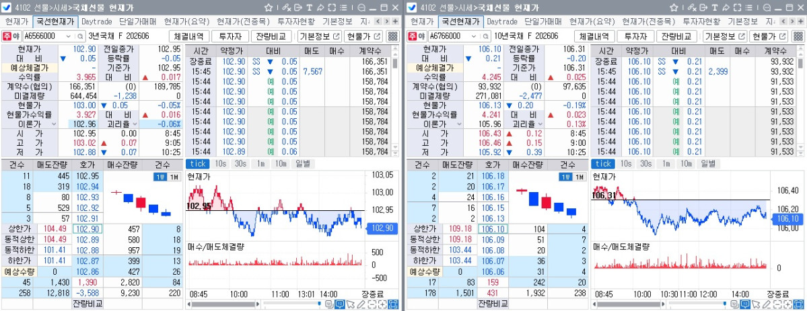This screenshot has height=311, width=807.
Task: Click search icon beside code A6766000
Action: pyautogui.click(x=485, y=36)
